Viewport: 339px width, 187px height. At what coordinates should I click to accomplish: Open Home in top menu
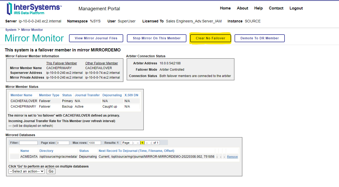[225, 8]
